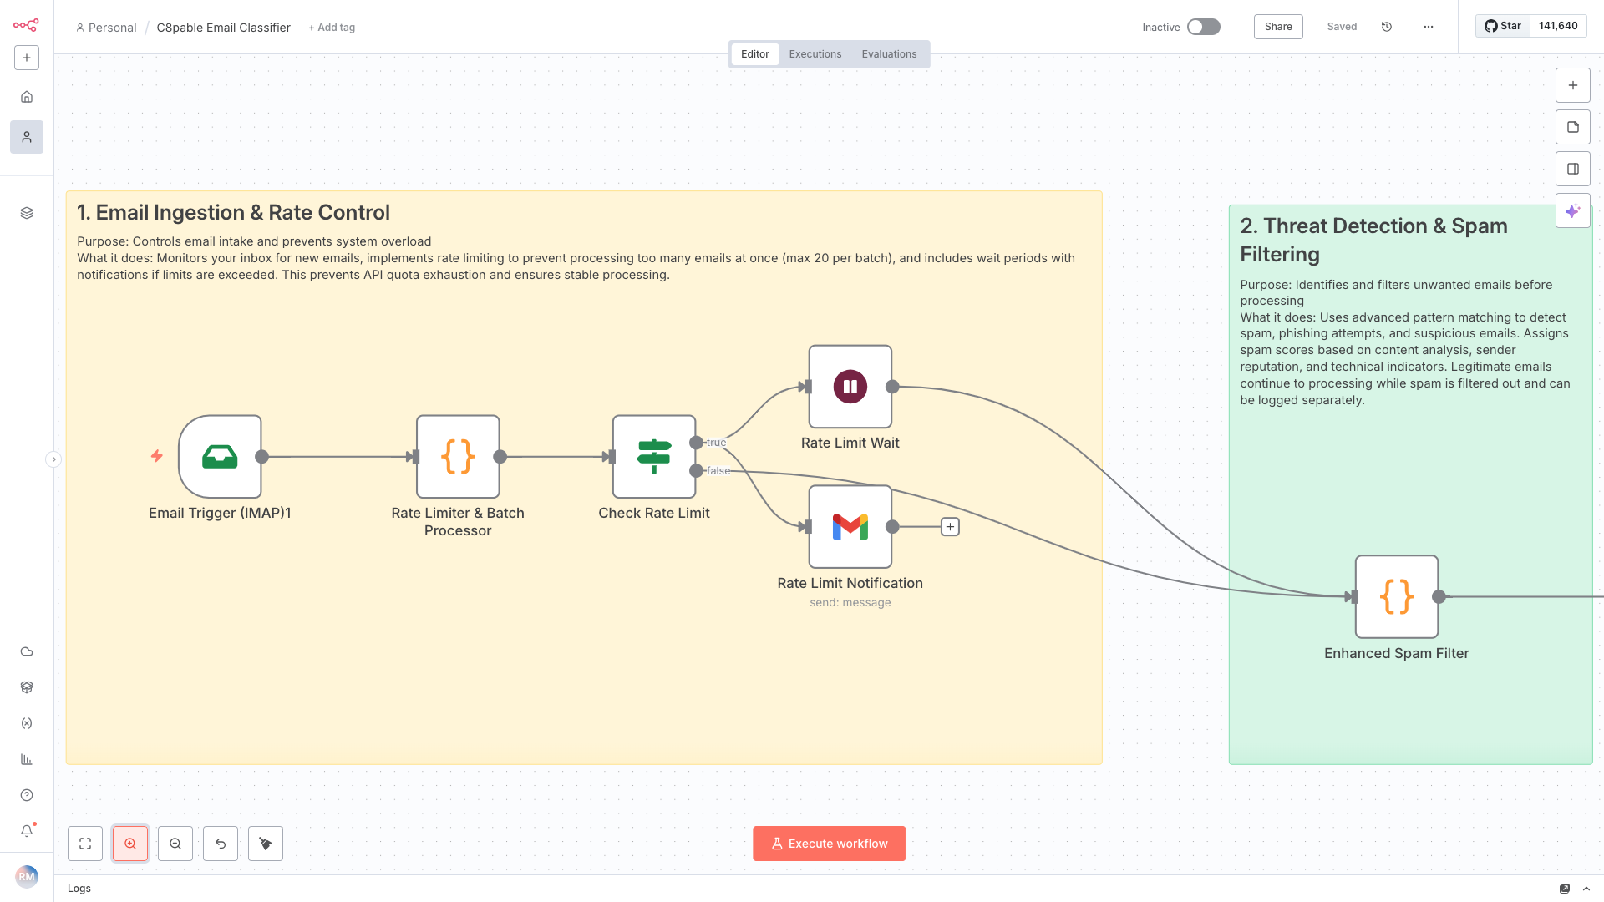Open the layers projects icon in sidebar
Viewport: 1604px width, 902px height.
coord(27,213)
